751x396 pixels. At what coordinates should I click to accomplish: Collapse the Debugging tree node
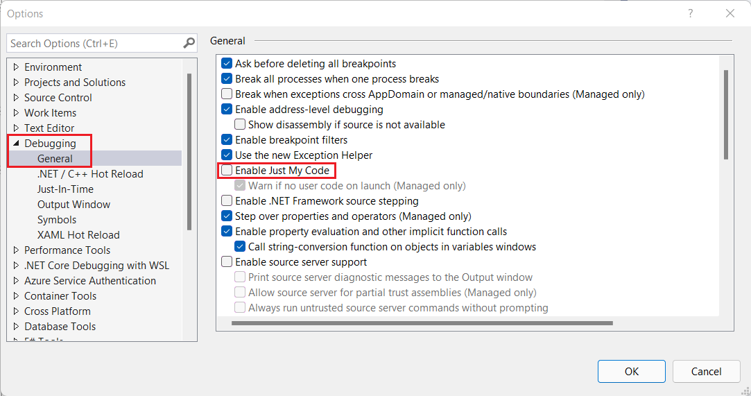[17, 144]
